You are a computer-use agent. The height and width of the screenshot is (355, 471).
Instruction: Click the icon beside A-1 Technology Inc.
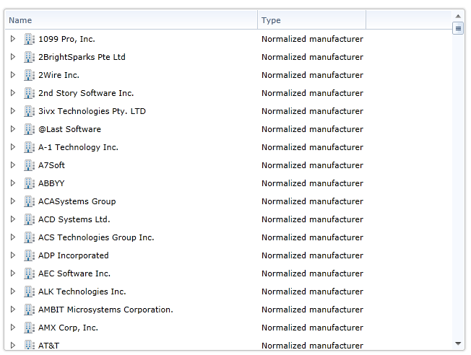pos(29,147)
